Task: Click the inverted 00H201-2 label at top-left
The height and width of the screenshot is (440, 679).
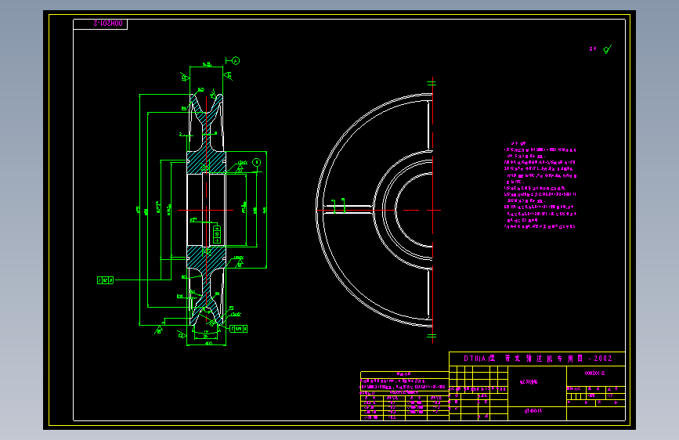Action: [108, 23]
